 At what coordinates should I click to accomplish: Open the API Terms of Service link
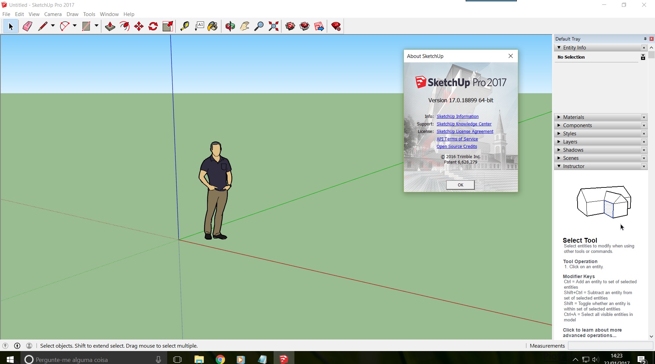click(x=457, y=139)
